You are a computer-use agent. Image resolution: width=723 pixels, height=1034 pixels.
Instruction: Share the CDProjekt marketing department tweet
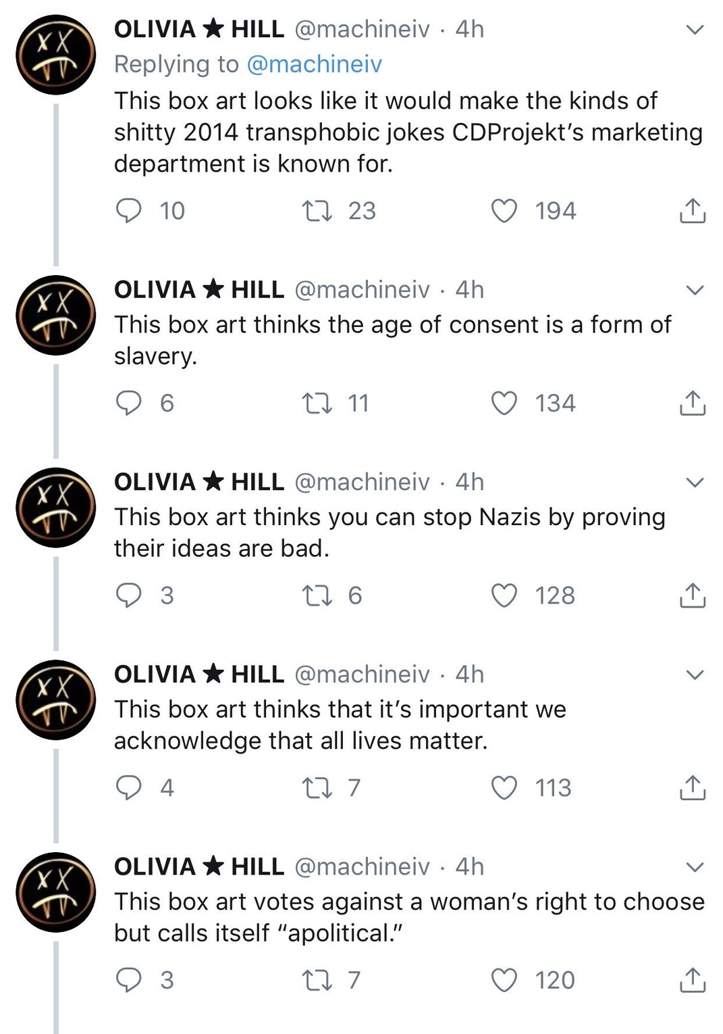692,211
